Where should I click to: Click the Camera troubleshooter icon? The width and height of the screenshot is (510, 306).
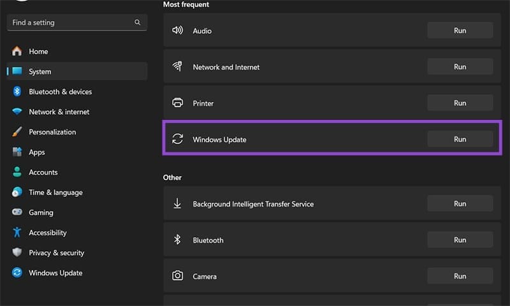click(x=178, y=277)
